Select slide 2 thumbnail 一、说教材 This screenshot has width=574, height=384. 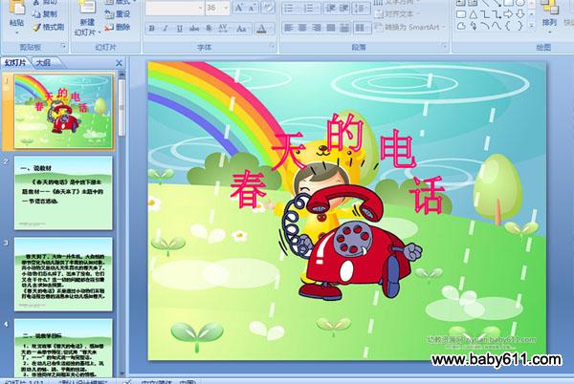click(x=63, y=193)
